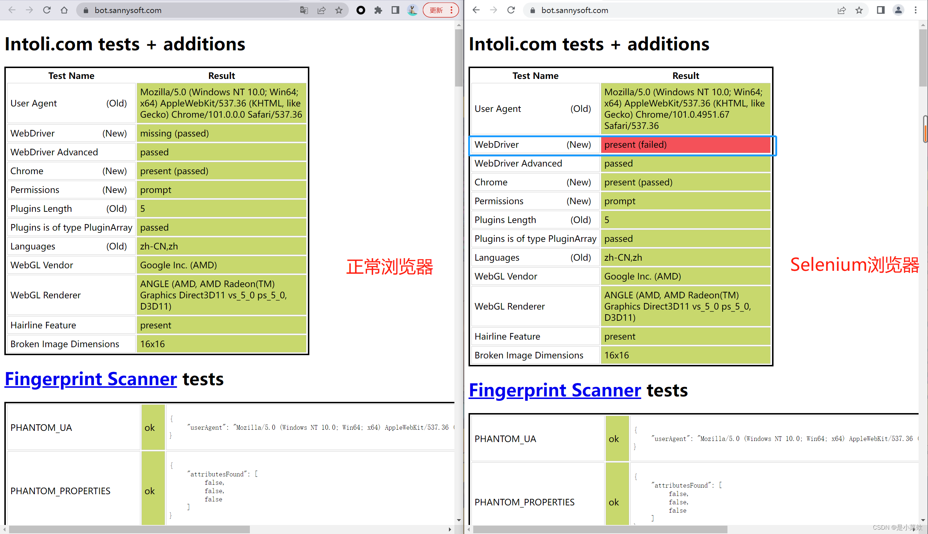
Task: Reload page in right browser
Action: click(x=511, y=10)
